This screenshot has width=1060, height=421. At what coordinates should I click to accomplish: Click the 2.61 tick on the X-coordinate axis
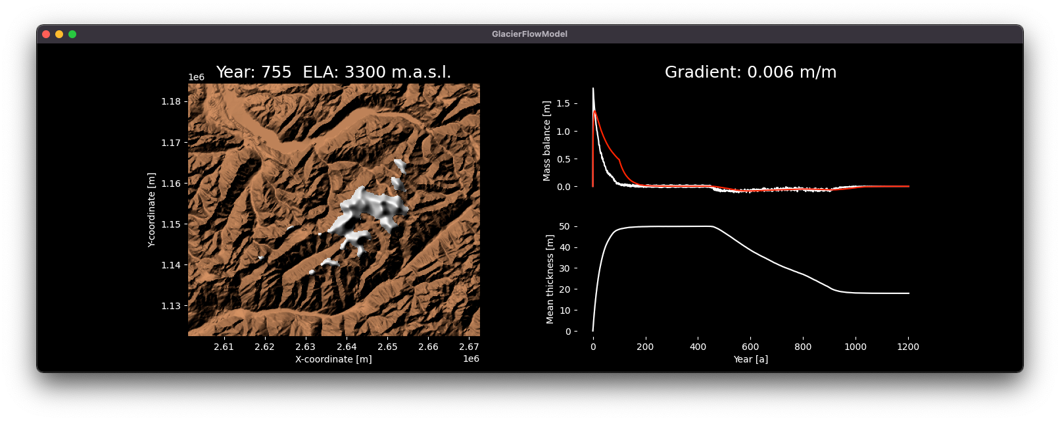[224, 347]
